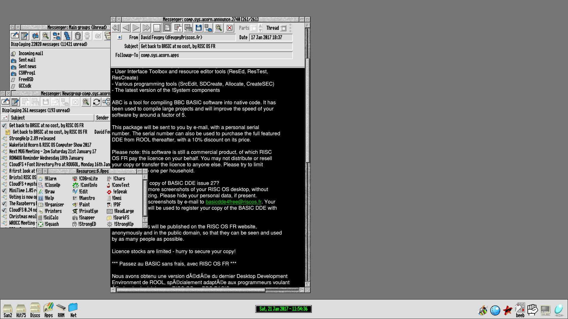568x319 pixels.
Task: Click Messenger 'beeb' icon on iconbar
Action: click(520, 310)
